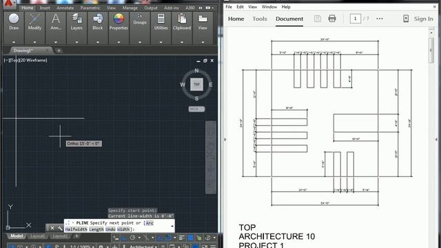The height and width of the screenshot is (248, 441).
Task: Click the command line customize wrench icon
Action: (x=60, y=228)
